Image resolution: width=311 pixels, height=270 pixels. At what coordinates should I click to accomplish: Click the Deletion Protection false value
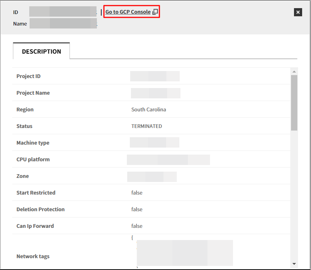pyautogui.click(x=137, y=209)
